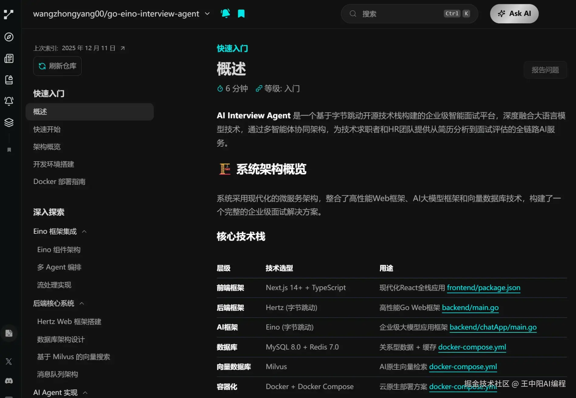Image resolution: width=576 pixels, height=398 pixels.
Task: Open the newspaper icon in the left rail
Action: tap(9, 58)
